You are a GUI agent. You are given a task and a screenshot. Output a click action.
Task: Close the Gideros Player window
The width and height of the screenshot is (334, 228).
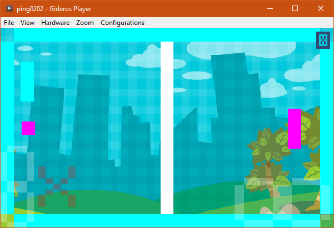[321, 8]
